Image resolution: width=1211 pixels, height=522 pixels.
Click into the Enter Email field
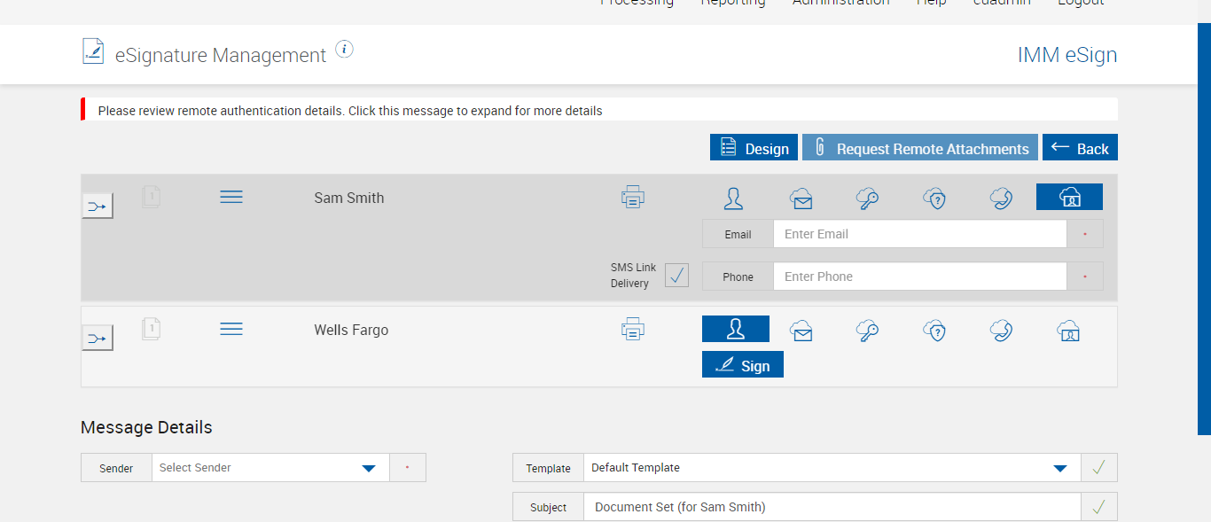[x=918, y=234]
